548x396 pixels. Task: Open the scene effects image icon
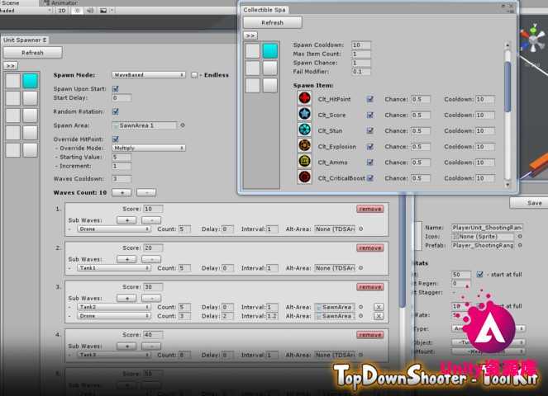click(103, 11)
